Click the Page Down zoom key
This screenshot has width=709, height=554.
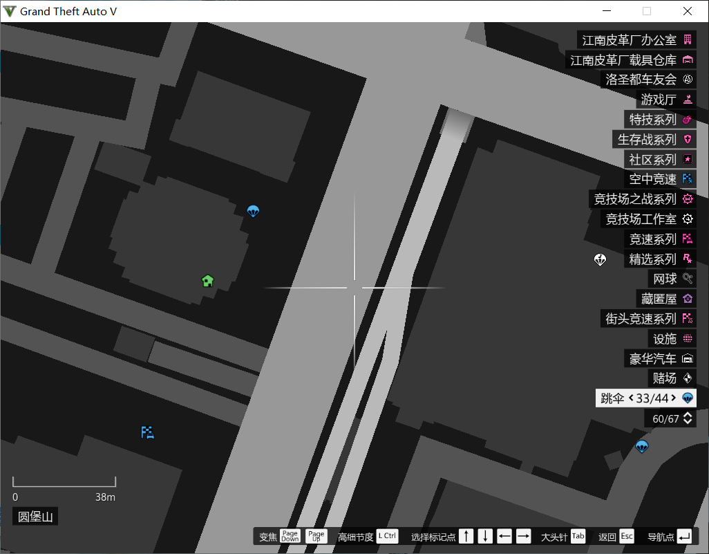(x=290, y=536)
